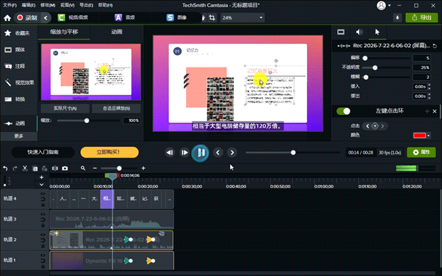Viewport: 442px width, 276px height.
Task: Click the split clip icon
Action: [55, 168]
